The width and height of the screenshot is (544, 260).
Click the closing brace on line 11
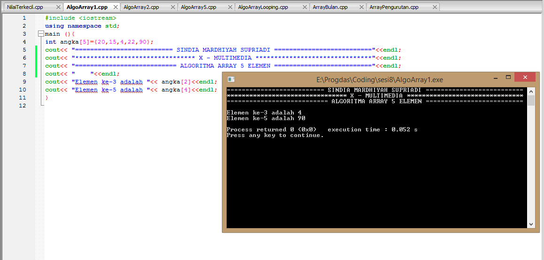tap(47, 98)
